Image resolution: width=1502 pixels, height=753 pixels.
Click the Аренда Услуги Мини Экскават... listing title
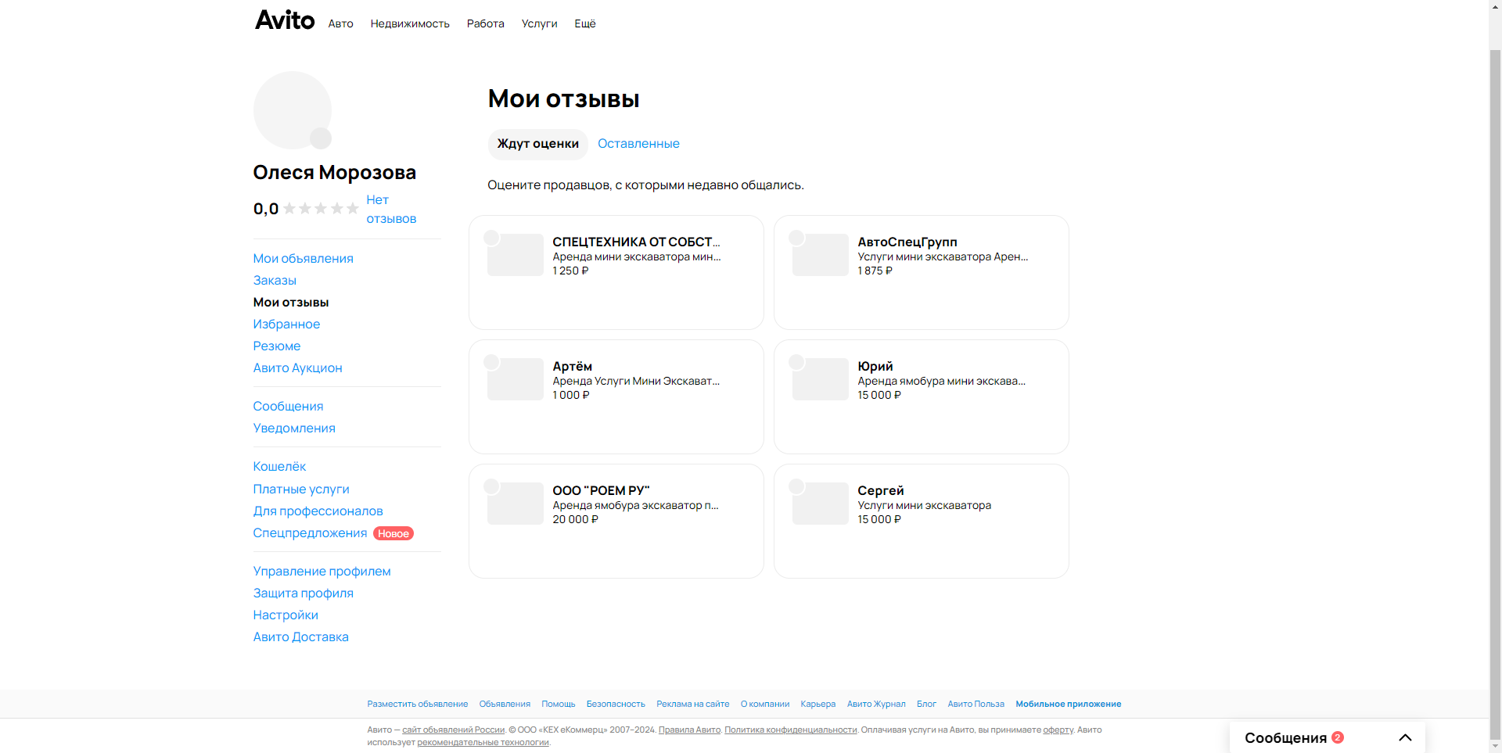point(636,382)
